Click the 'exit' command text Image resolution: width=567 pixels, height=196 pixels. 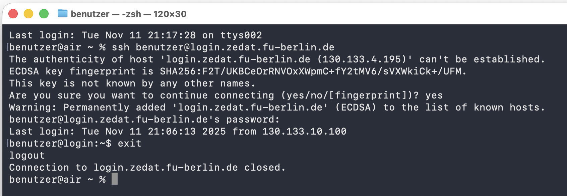tap(129, 144)
